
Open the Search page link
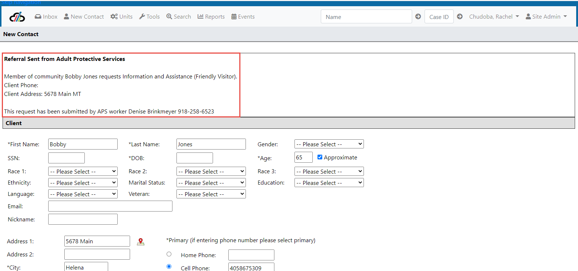[179, 17]
